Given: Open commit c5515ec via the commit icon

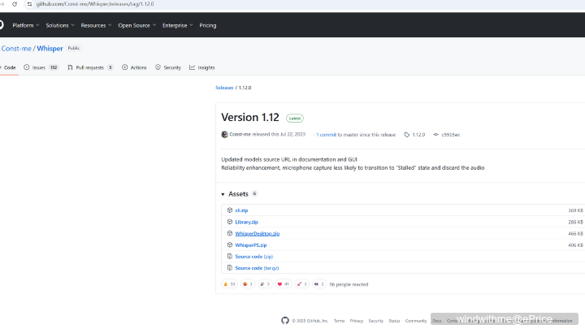Looking at the screenshot, I should pyautogui.click(x=435, y=135).
